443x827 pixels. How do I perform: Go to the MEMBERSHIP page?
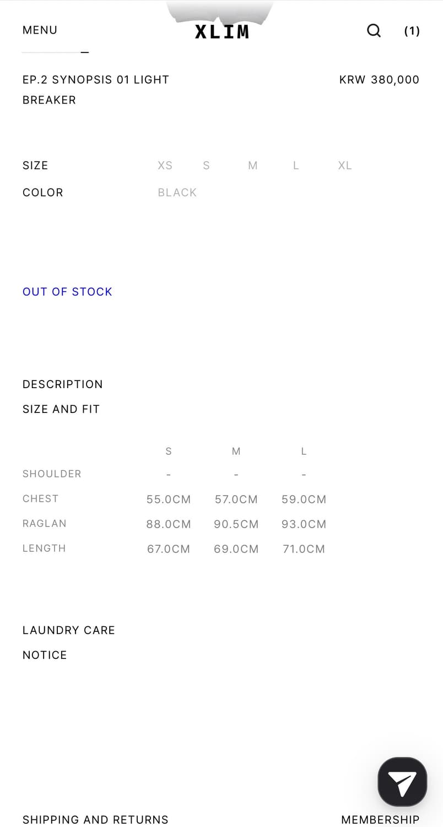(380, 819)
